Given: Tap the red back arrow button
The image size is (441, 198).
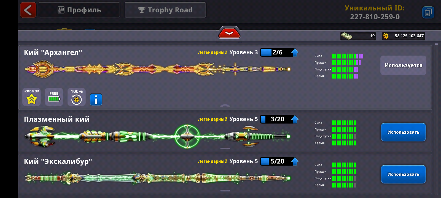Looking at the screenshot, I should click(x=28, y=10).
